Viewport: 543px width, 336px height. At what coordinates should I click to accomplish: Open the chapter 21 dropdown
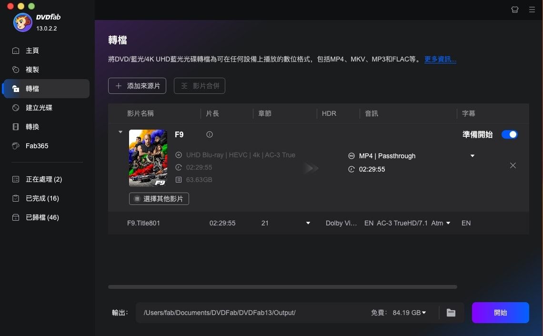308,223
